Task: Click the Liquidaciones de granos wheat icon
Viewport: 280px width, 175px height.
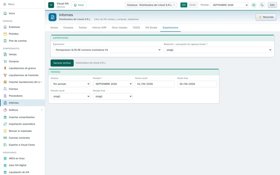Action: 5,68
